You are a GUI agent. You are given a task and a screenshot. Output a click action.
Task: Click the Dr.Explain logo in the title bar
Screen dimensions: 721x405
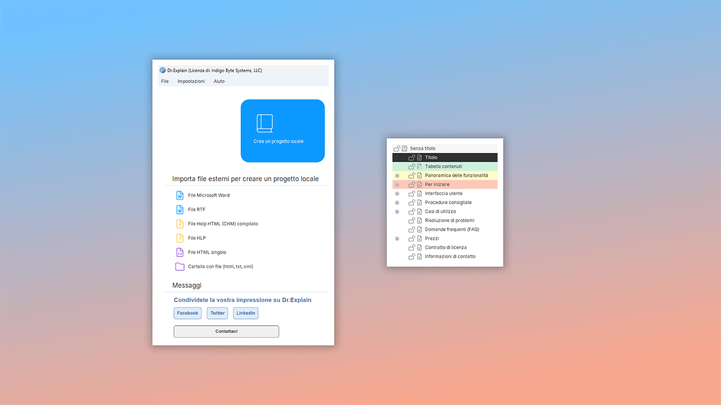163,70
